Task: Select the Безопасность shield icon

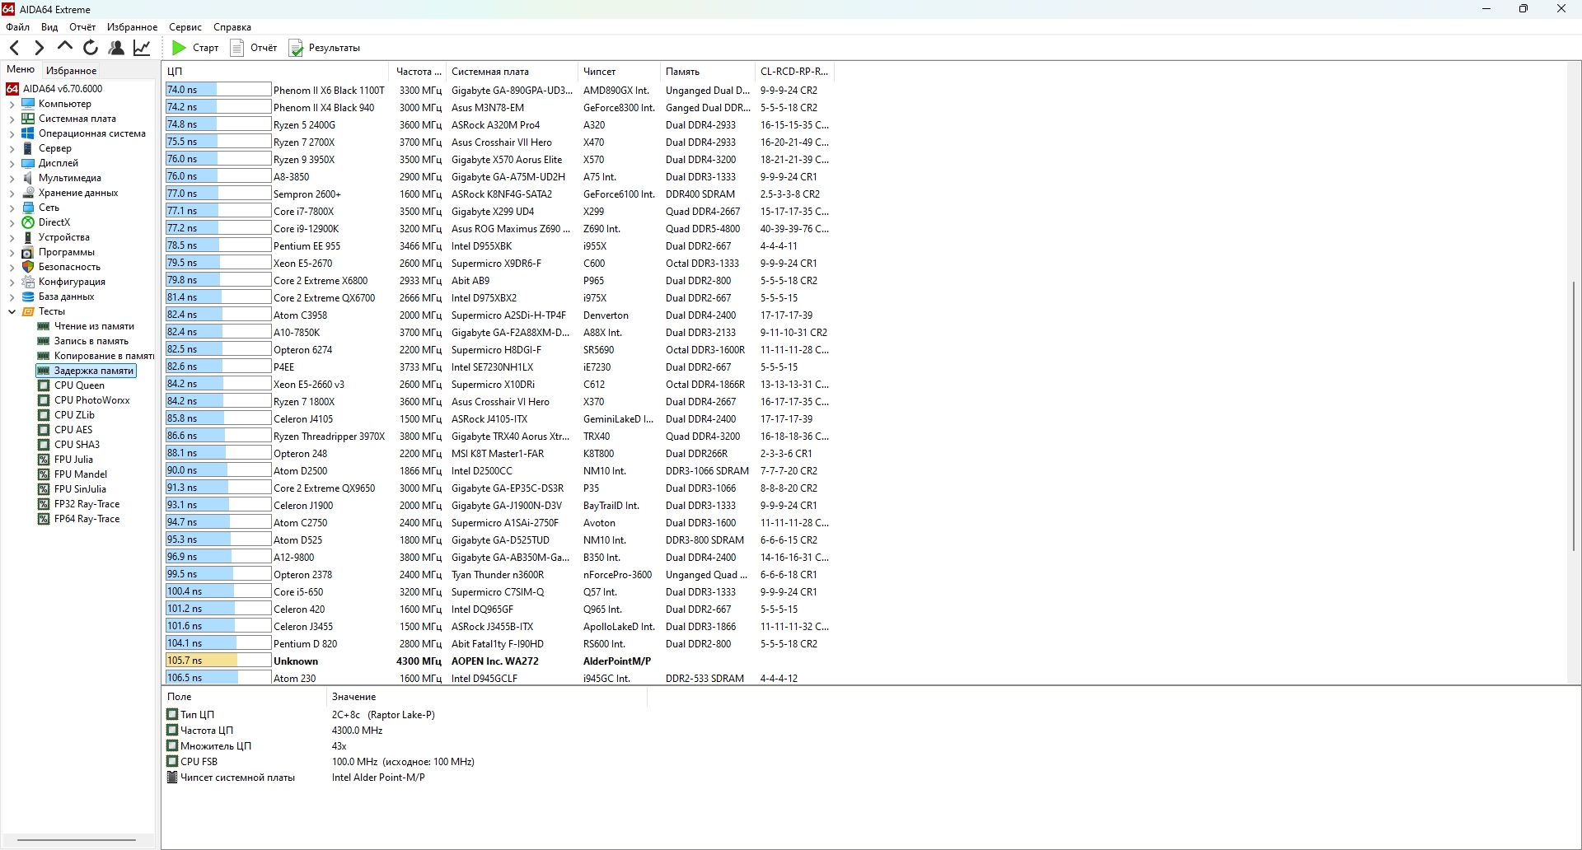Action: coord(28,267)
